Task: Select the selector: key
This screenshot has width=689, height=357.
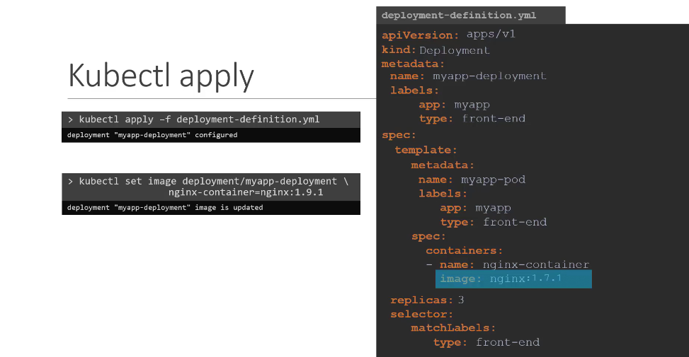Action: click(421, 314)
